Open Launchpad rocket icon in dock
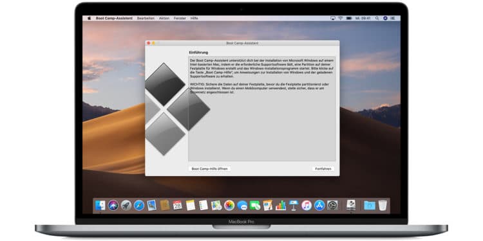This screenshot has width=483, height=241. coord(126,205)
